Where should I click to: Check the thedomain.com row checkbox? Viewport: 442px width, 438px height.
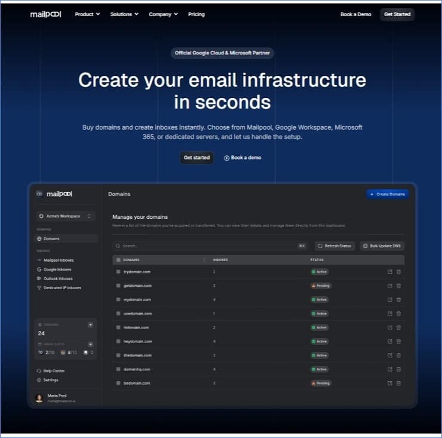(118, 356)
